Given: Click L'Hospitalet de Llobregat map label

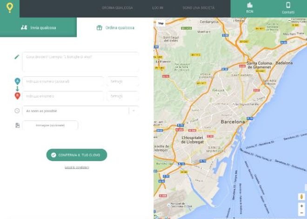Looking at the screenshot, I should 193,140.
